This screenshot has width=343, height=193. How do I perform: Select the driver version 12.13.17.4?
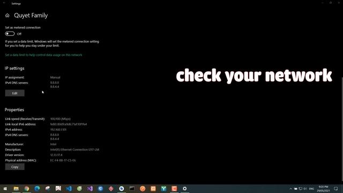pyautogui.click(x=56, y=155)
